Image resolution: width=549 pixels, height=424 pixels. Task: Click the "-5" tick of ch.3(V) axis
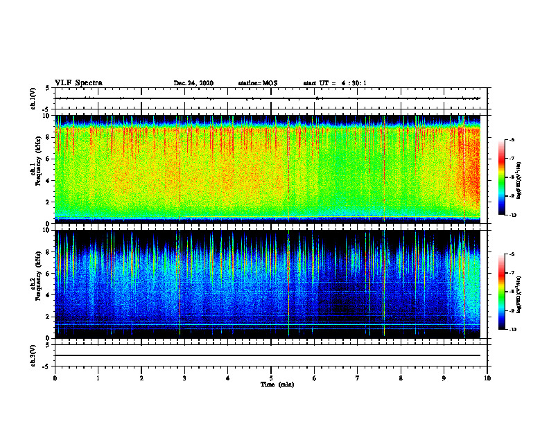point(47,366)
